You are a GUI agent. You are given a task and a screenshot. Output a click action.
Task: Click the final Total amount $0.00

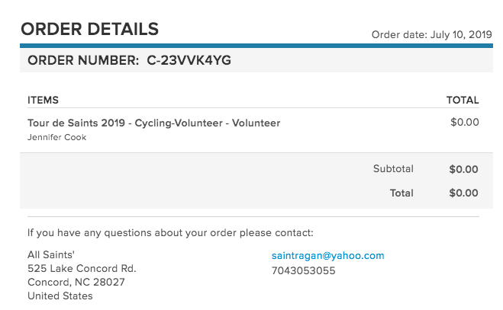[463, 193]
